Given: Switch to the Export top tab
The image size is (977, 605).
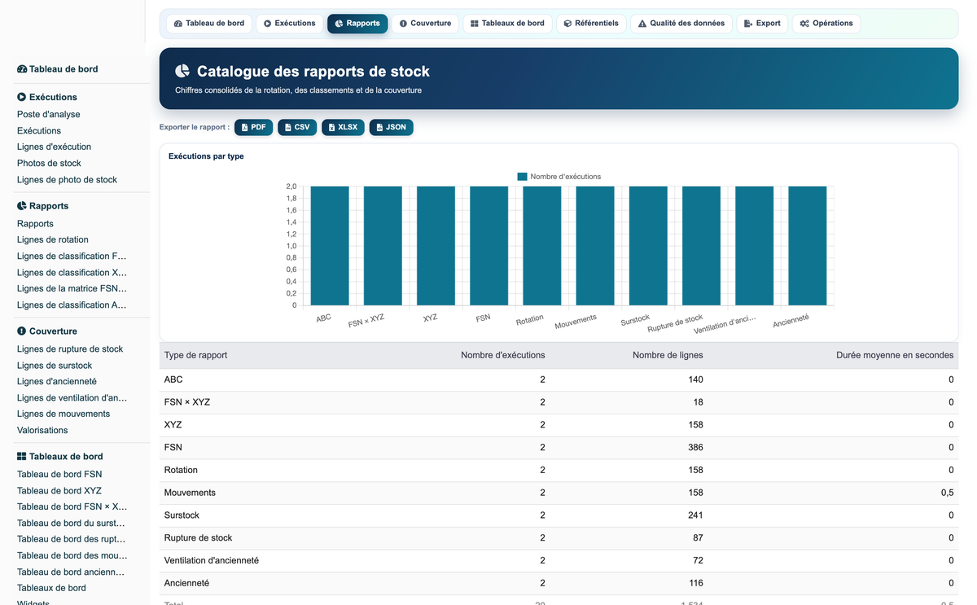Looking at the screenshot, I should coord(762,24).
